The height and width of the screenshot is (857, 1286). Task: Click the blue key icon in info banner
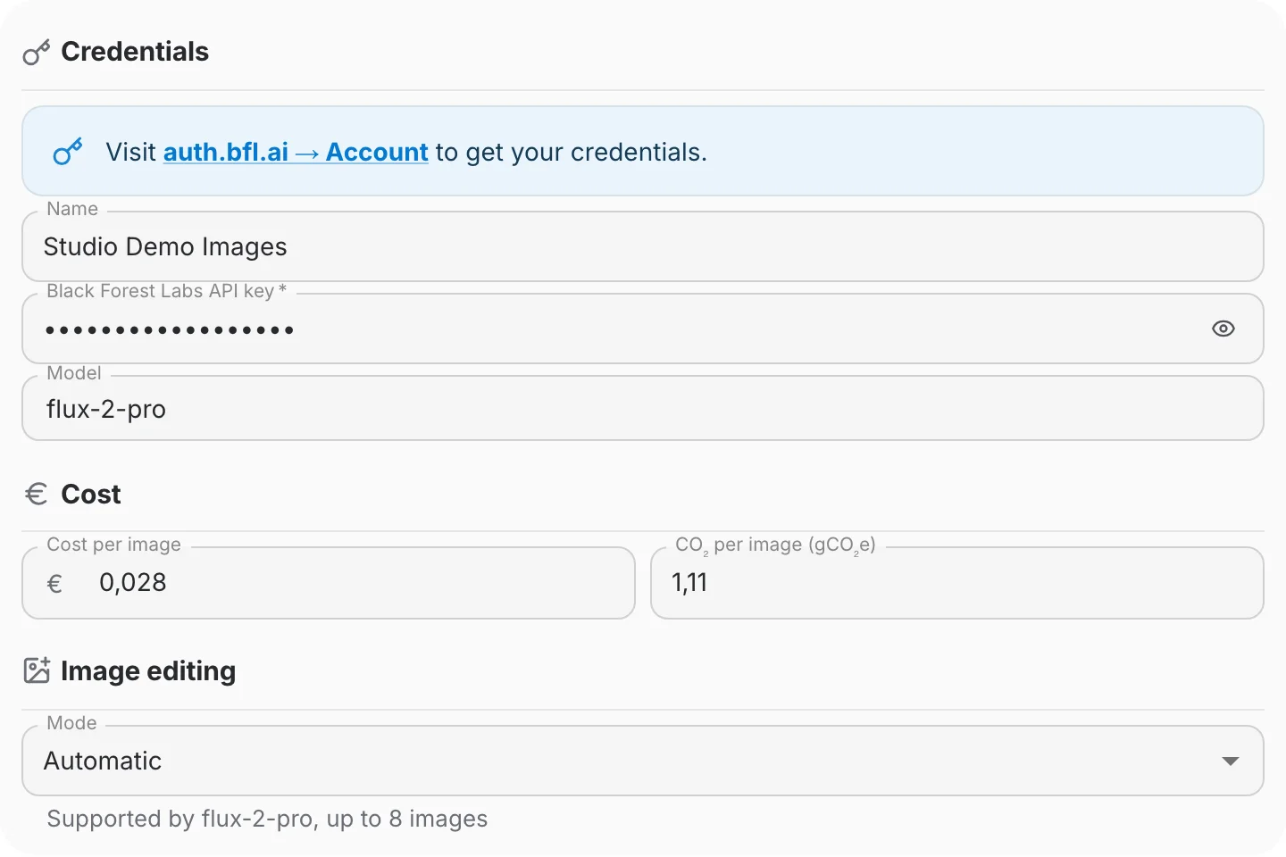pyautogui.click(x=68, y=152)
